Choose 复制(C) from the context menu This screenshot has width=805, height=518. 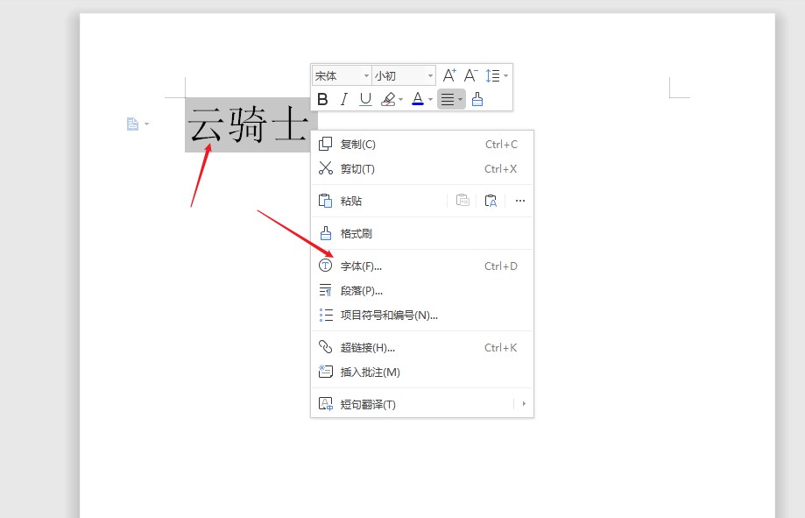coord(422,145)
